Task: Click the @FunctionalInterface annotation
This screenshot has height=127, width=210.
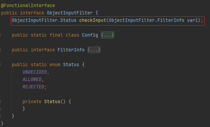Action: [28, 5]
